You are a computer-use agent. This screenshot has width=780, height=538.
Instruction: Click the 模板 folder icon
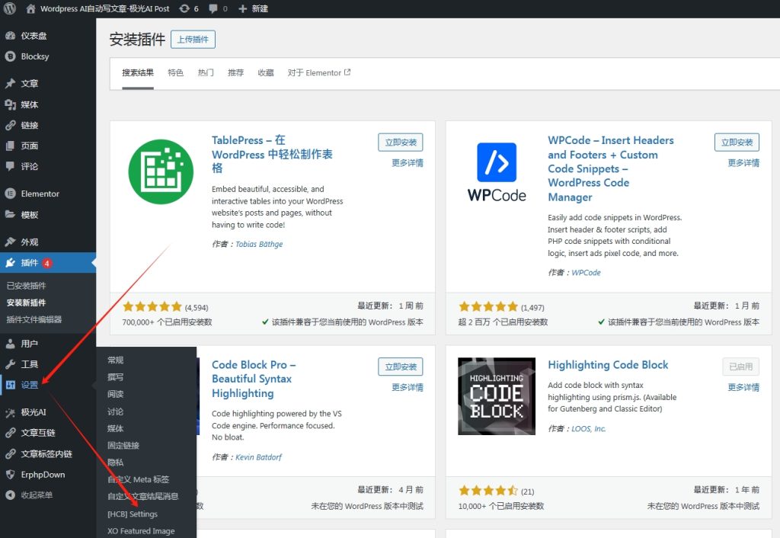[10, 214]
